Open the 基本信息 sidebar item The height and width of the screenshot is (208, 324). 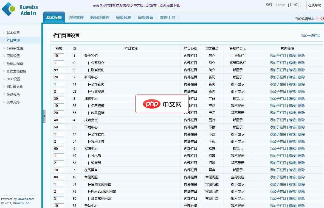coord(13,33)
